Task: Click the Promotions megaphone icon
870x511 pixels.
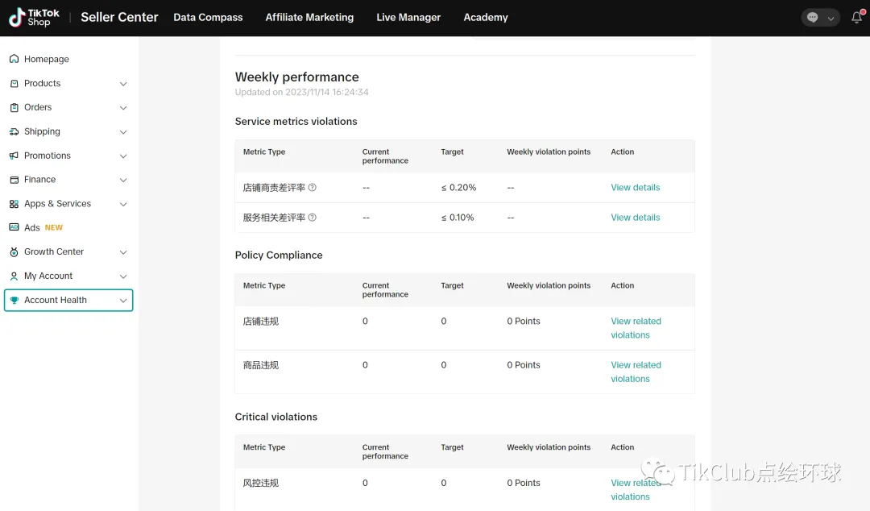Action: 14,156
